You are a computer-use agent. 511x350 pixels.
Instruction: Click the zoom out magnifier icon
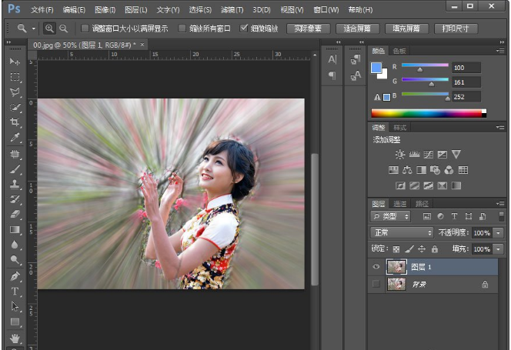click(x=63, y=28)
